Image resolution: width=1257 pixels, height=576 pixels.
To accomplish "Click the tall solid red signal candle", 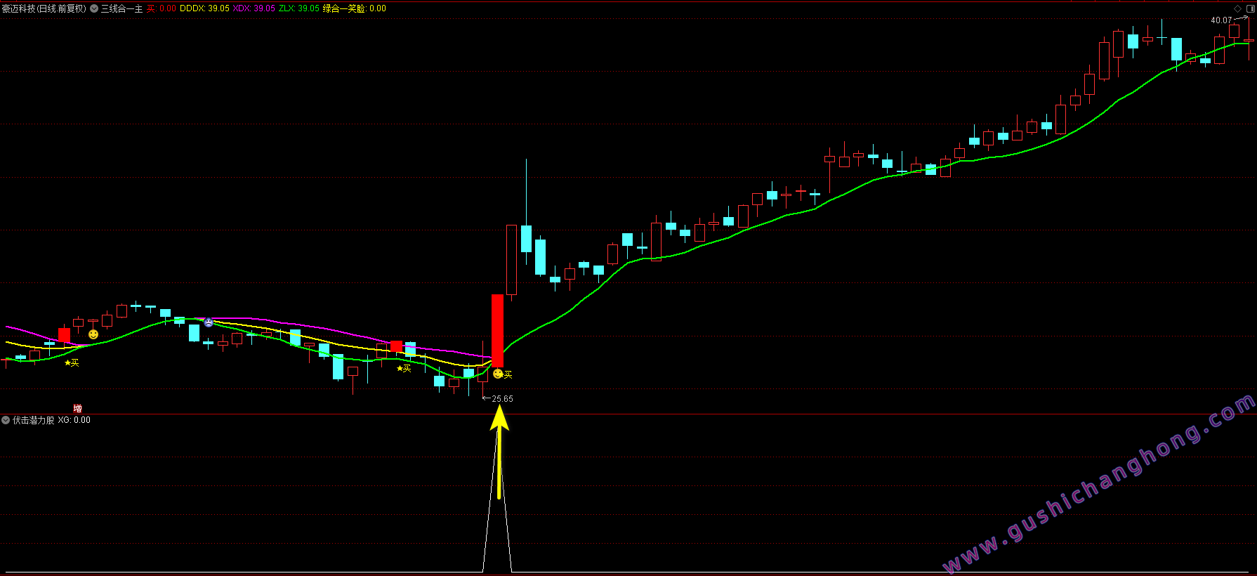I will 497,330.
